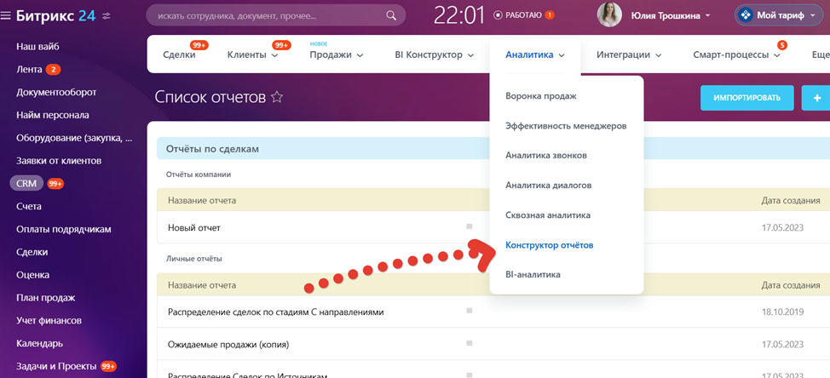This screenshot has height=378, width=830.
Task: Click the 99+ badge next to CRM
Action: click(x=55, y=184)
